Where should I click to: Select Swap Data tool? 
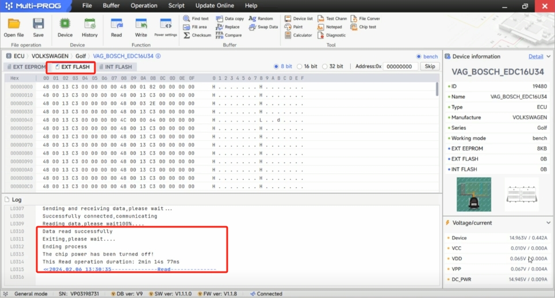263,27
